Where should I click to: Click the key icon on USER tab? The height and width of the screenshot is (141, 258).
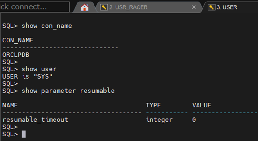click(x=211, y=7)
